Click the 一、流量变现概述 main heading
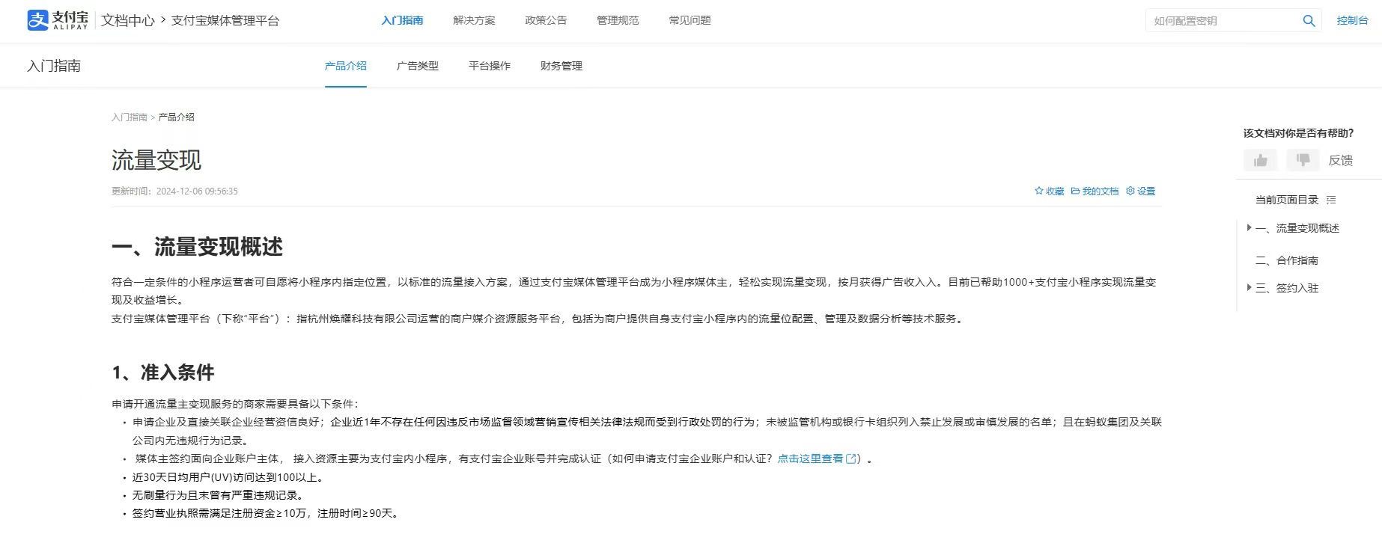The image size is (1382, 552). tap(198, 247)
